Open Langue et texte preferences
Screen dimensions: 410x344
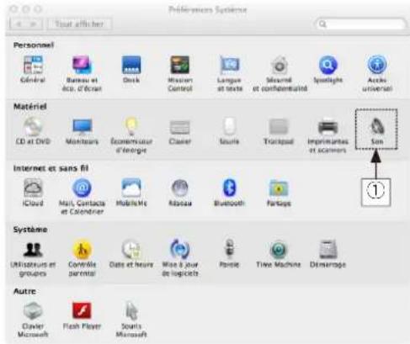(230, 73)
